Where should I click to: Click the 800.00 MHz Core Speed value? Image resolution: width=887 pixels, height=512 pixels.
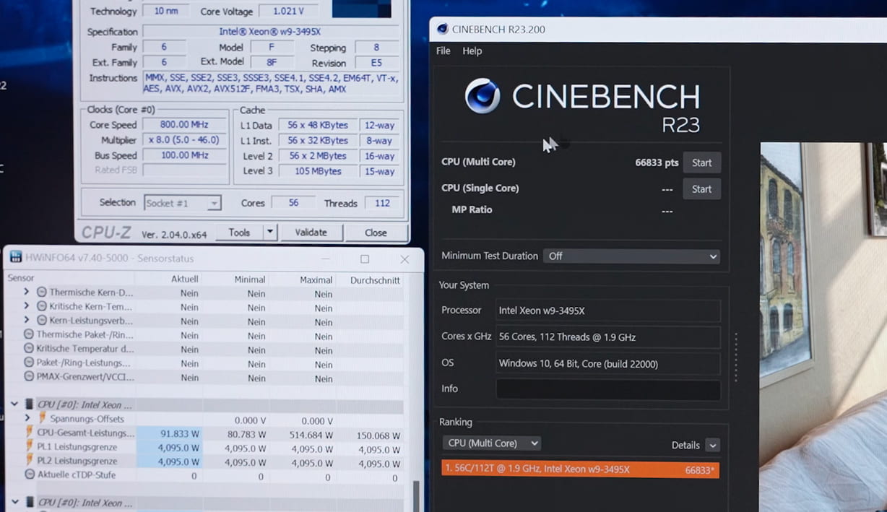184,125
